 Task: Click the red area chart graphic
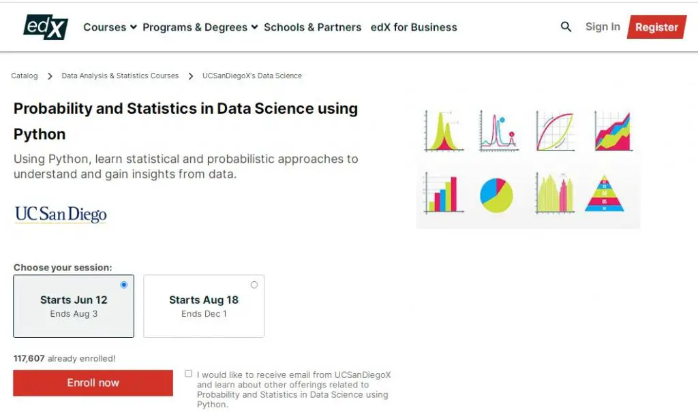(611, 129)
